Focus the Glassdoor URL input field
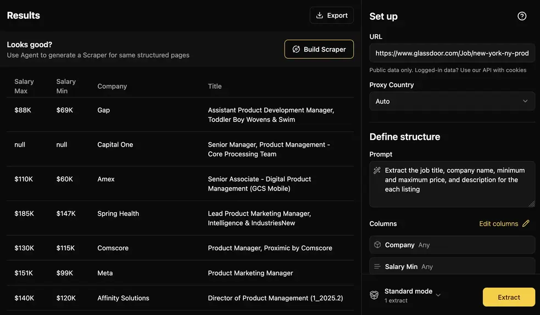The image size is (540, 315). [452, 53]
